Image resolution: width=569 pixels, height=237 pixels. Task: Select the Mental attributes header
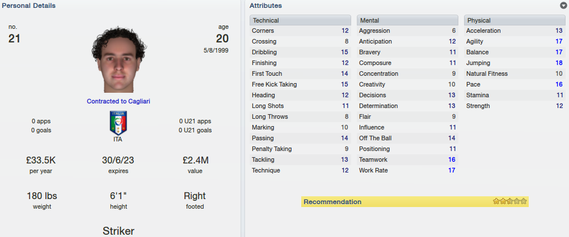coord(407,20)
